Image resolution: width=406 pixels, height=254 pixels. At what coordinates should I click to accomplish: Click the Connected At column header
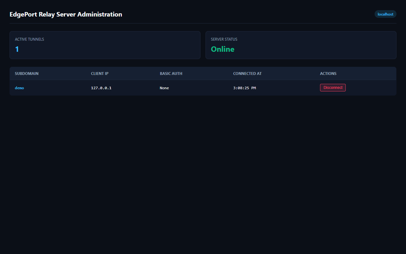[x=247, y=74]
